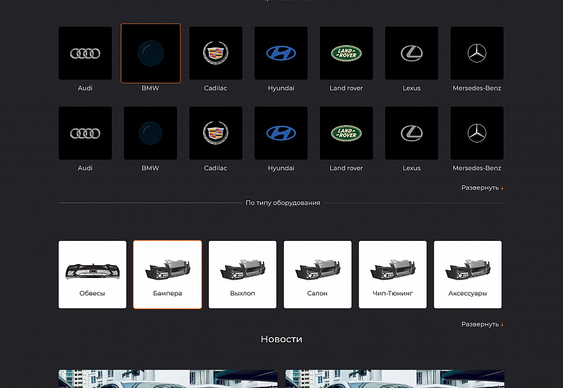Expand the equipment types list with Развернуть
The image size is (563, 388).
point(482,324)
